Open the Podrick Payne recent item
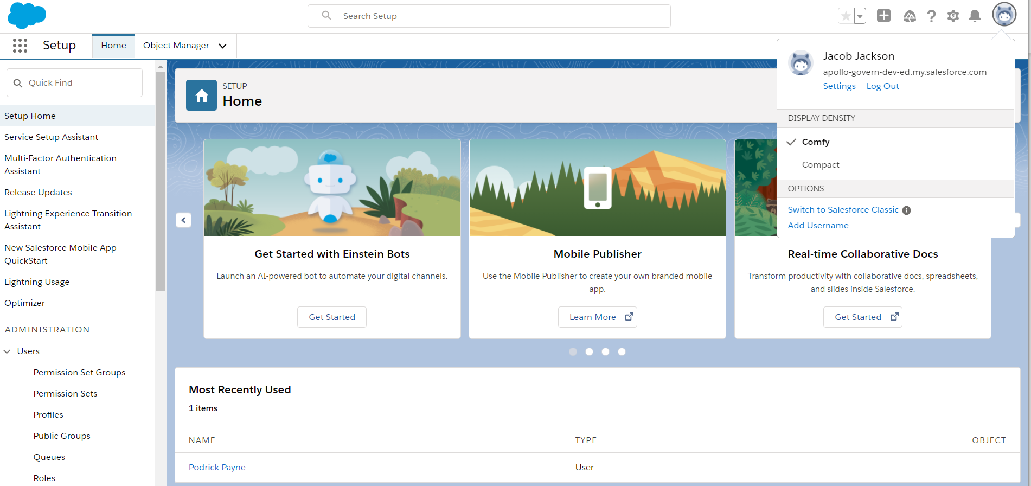This screenshot has height=486, width=1031. tap(217, 468)
